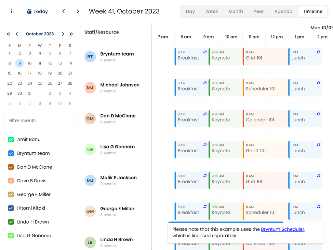
Task: Click recurring icon on Michael Johnson's Lunch event
Action: 319,83
